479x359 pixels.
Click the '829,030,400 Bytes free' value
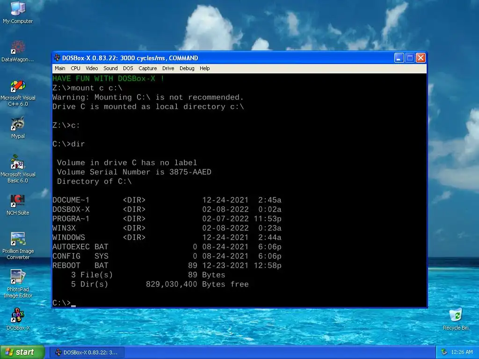197,285
